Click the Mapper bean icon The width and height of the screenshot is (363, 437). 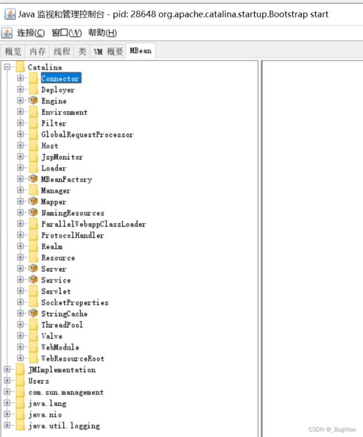[x=33, y=201]
